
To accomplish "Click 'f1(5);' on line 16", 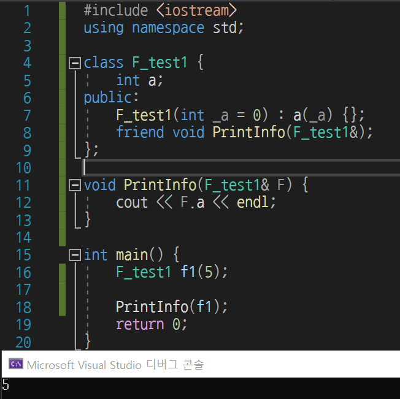I will coord(204,272).
